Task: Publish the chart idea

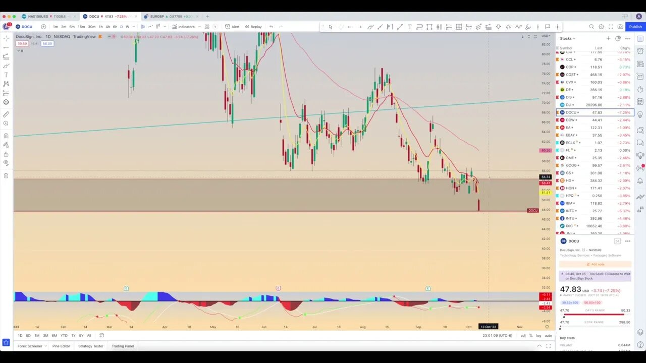Action: [x=635, y=27]
